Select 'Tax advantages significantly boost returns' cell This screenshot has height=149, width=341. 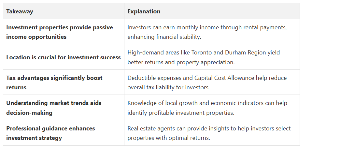[54, 82]
